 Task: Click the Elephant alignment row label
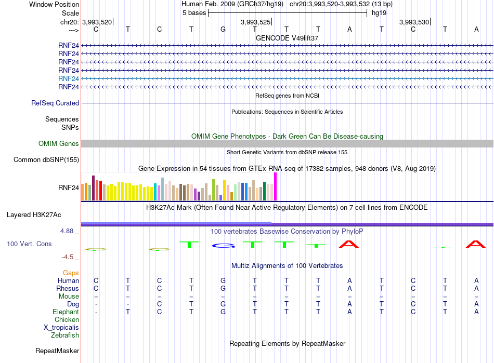click(x=66, y=312)
